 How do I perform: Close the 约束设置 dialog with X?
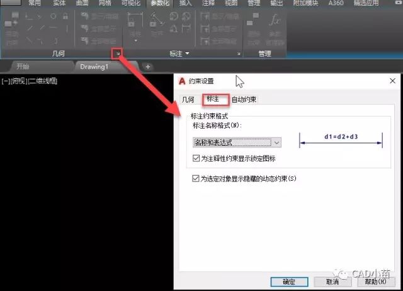(392, 81)
